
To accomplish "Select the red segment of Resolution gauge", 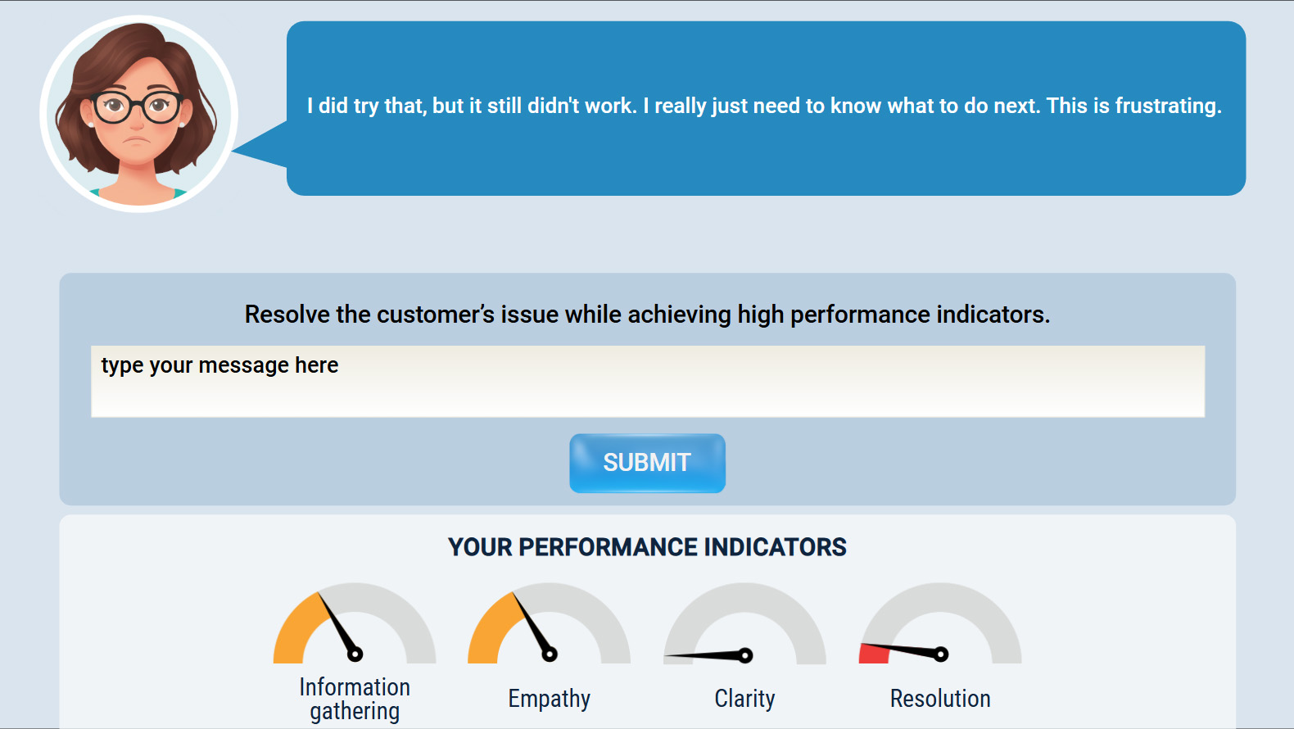I will click(873, 654).
